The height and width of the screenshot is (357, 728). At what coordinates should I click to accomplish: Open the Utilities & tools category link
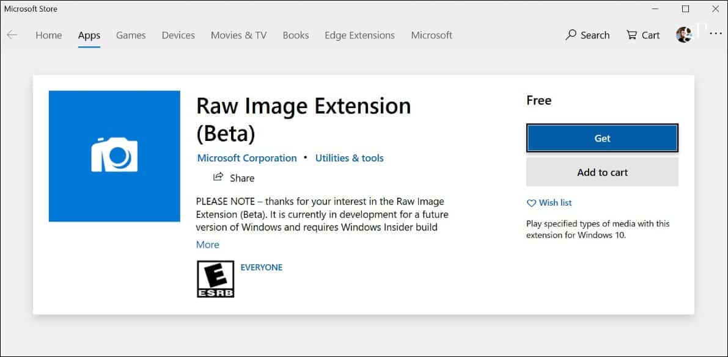350,158
